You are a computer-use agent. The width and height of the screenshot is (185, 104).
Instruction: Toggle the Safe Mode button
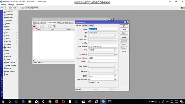pos(13,8)
